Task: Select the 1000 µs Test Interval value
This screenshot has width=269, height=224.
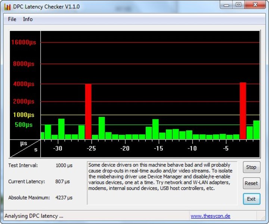Action: pyautogui.click(x=64, y=165)
